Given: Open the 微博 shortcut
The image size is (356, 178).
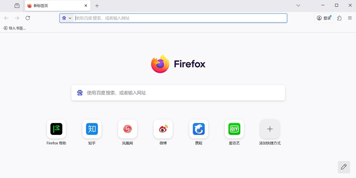Looking at the screenshot, I should pyautogui.click(x=163, y=129).
